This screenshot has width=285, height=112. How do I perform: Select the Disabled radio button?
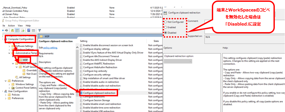pos(165,33)
